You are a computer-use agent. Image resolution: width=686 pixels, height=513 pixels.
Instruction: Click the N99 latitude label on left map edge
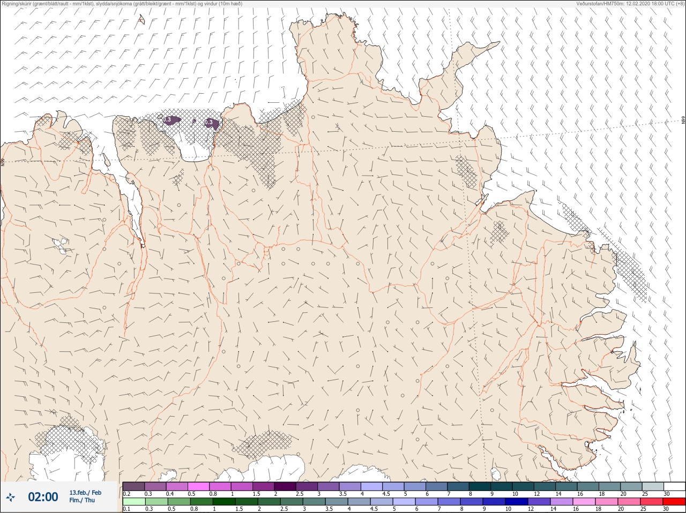tap(2, 162)
